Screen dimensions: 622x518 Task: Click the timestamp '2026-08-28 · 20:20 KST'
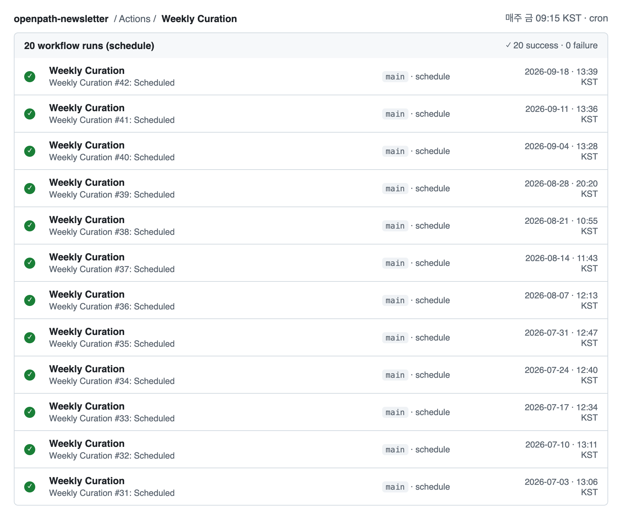[561, 189]
